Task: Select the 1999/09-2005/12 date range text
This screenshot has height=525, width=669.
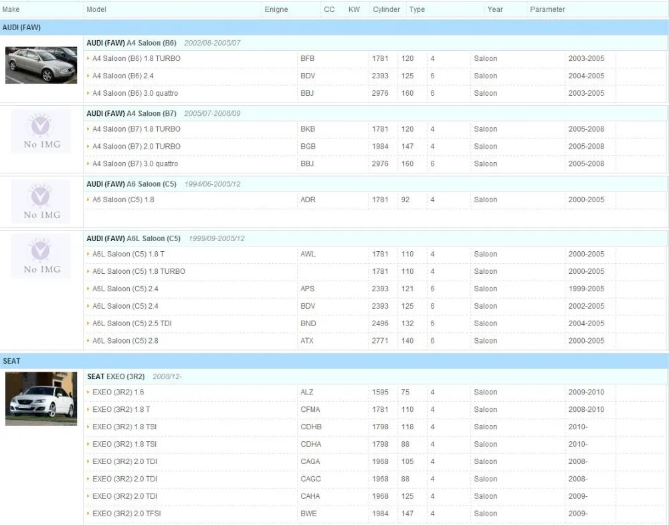Action: point(217,238)
